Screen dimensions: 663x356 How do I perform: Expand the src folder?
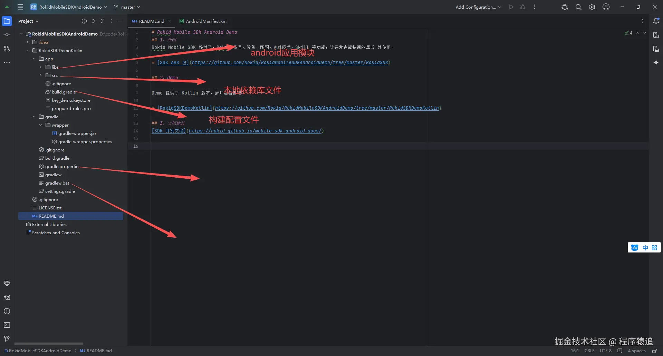click(x=41, y=75)
